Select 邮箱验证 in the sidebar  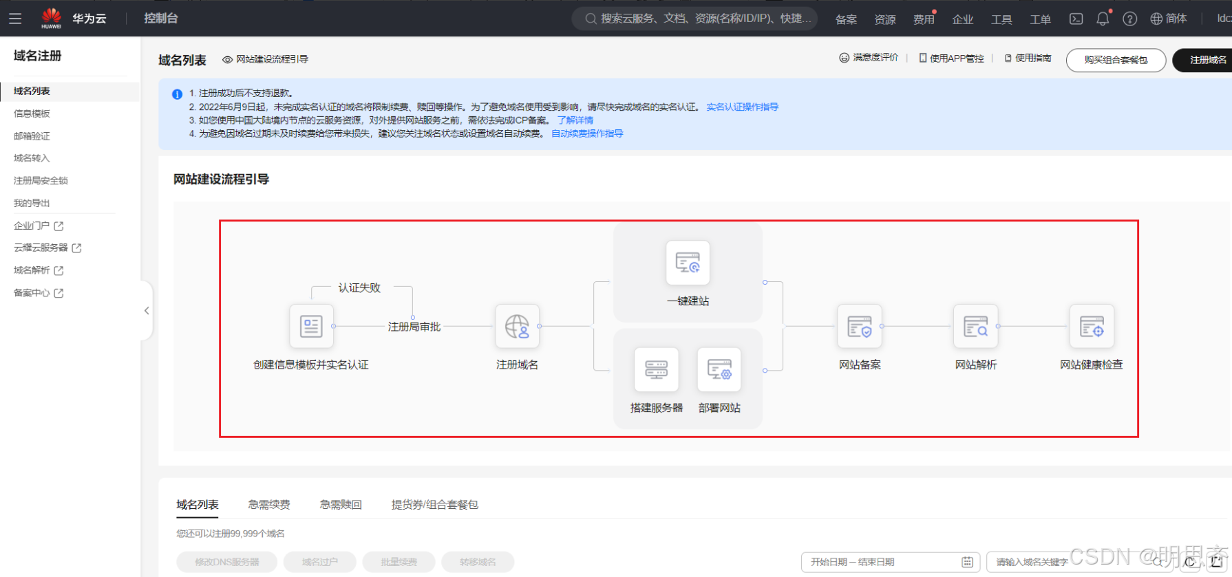click(x=32, y=136)
